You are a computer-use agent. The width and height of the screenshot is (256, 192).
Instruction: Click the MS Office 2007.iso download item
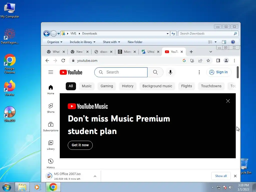tap(68, 176)
